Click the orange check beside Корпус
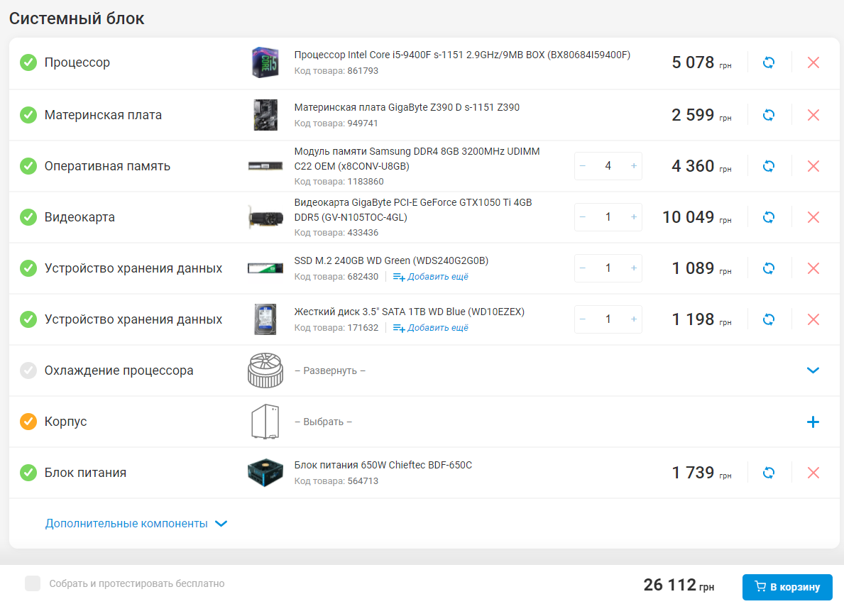844x604 pixels. tap(28, 422)
